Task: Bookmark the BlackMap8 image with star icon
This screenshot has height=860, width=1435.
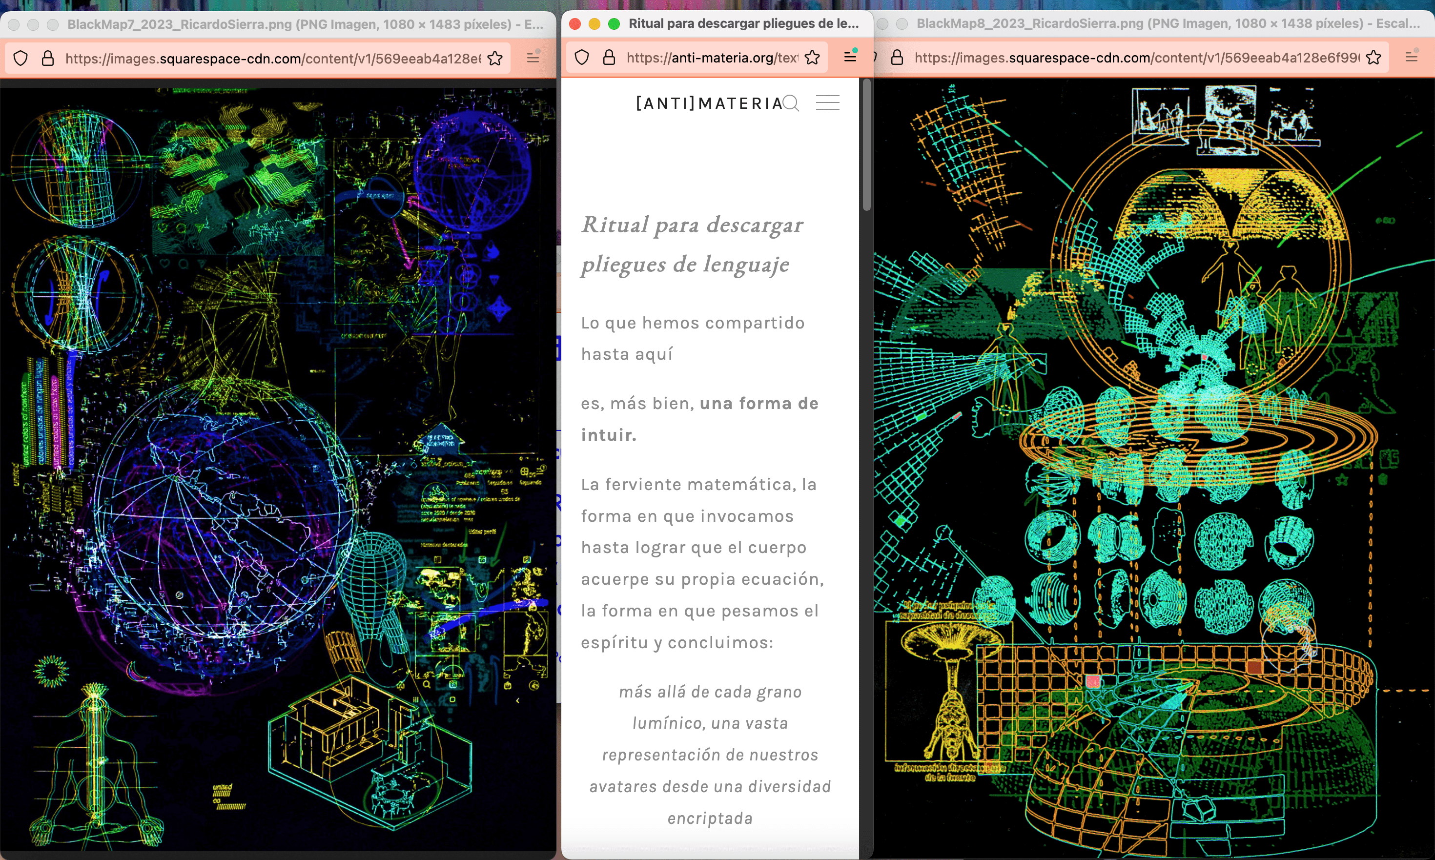Action: [x=1373, y=58]
